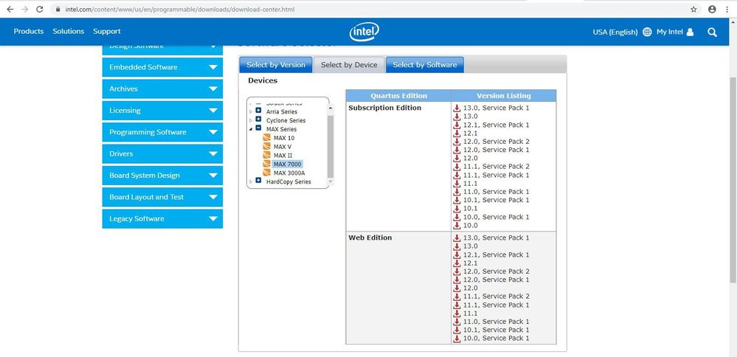Click download icon for Subscription 12.0, Service Pack 2

pos(457,142)
